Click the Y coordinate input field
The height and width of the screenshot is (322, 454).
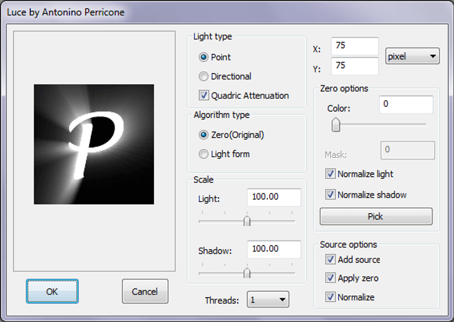tap(355, 66)
